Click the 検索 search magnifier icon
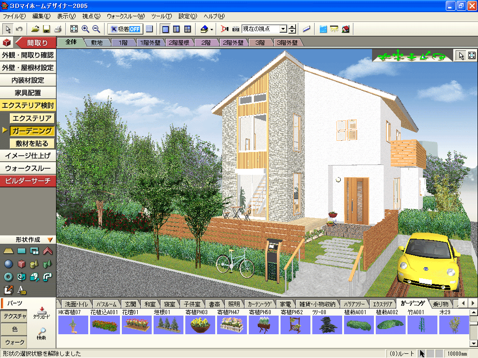 (41, 333)
